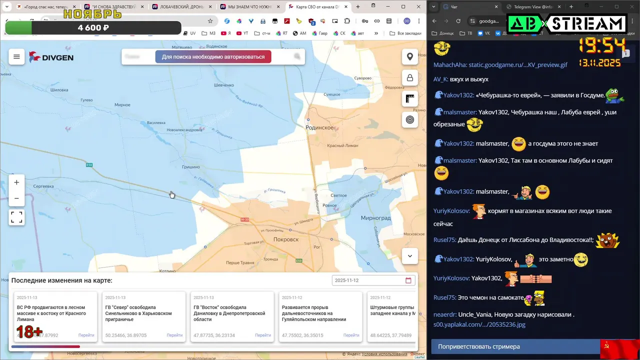The width and height of the screenshot is (640, 360).
Task: Bookmark this page with the star icon
Action: point(210,21)
